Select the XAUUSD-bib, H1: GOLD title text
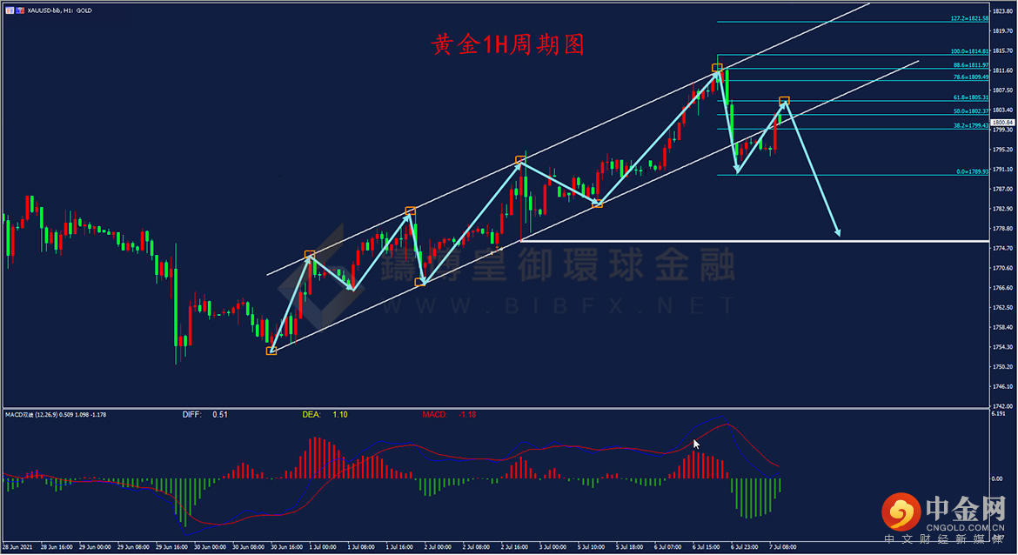The width and height of the screenshot is (1018, 555). 60,10
